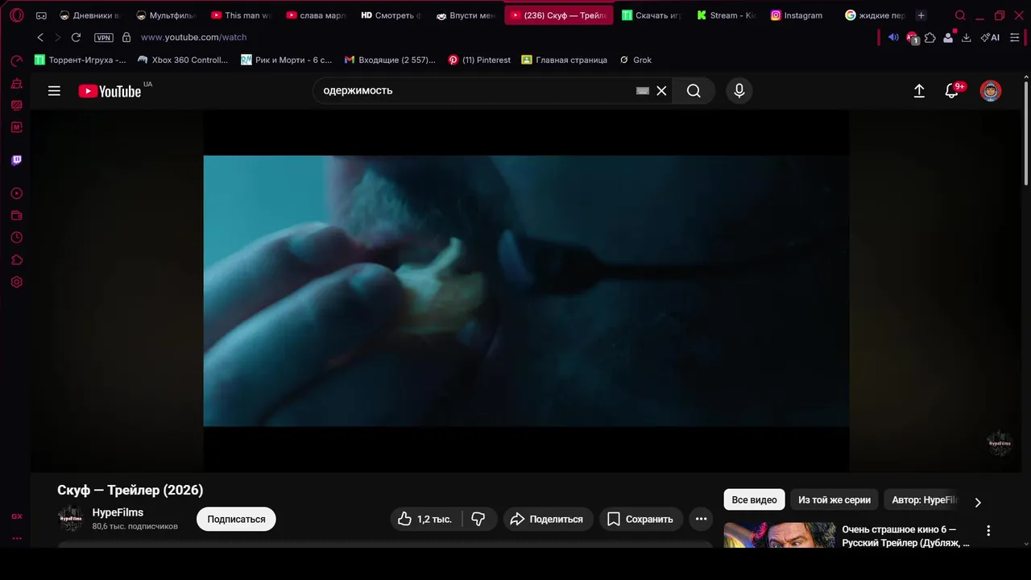Switch to the Instagram tab

(796, 15)
